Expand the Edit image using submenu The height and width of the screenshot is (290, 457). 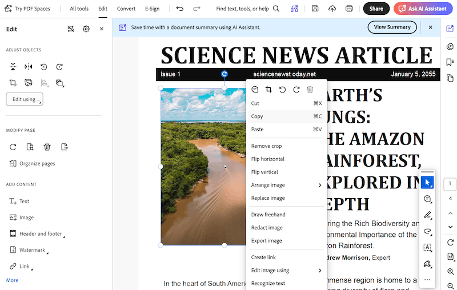pos(286,270)
